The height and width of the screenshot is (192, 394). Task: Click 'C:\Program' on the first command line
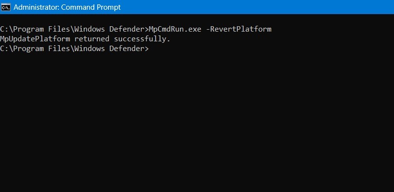22,29
